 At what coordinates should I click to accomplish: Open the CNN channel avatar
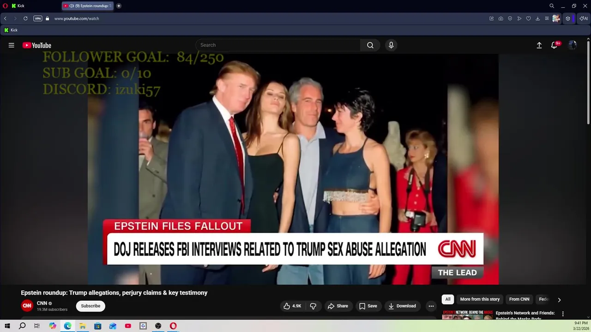click(27, 306)
